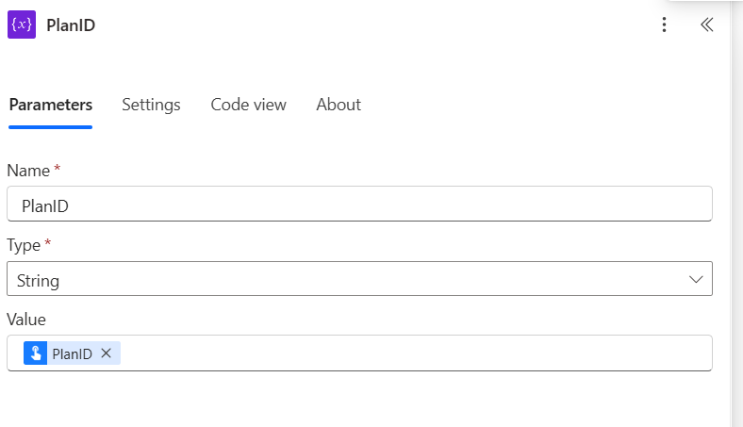This screenshot has width=743, height=427.
Task: Select the PlanID token label in Value
Action: click(73, 353)
